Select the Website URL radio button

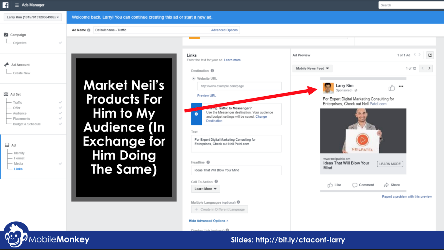[194, 79]
